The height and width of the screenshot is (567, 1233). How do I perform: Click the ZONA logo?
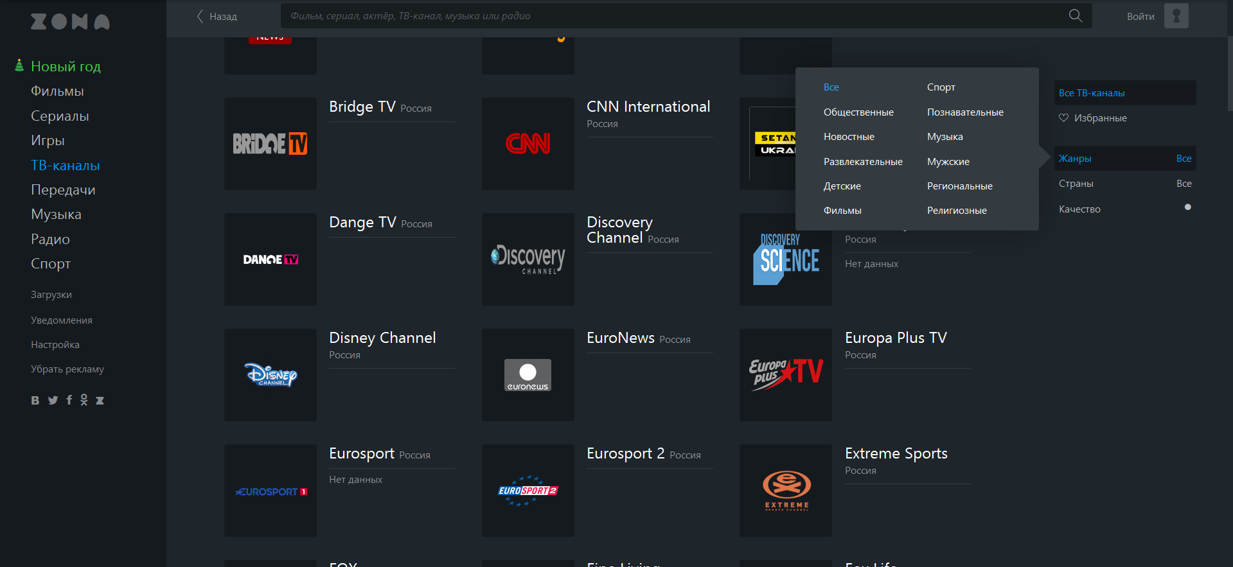70,22
